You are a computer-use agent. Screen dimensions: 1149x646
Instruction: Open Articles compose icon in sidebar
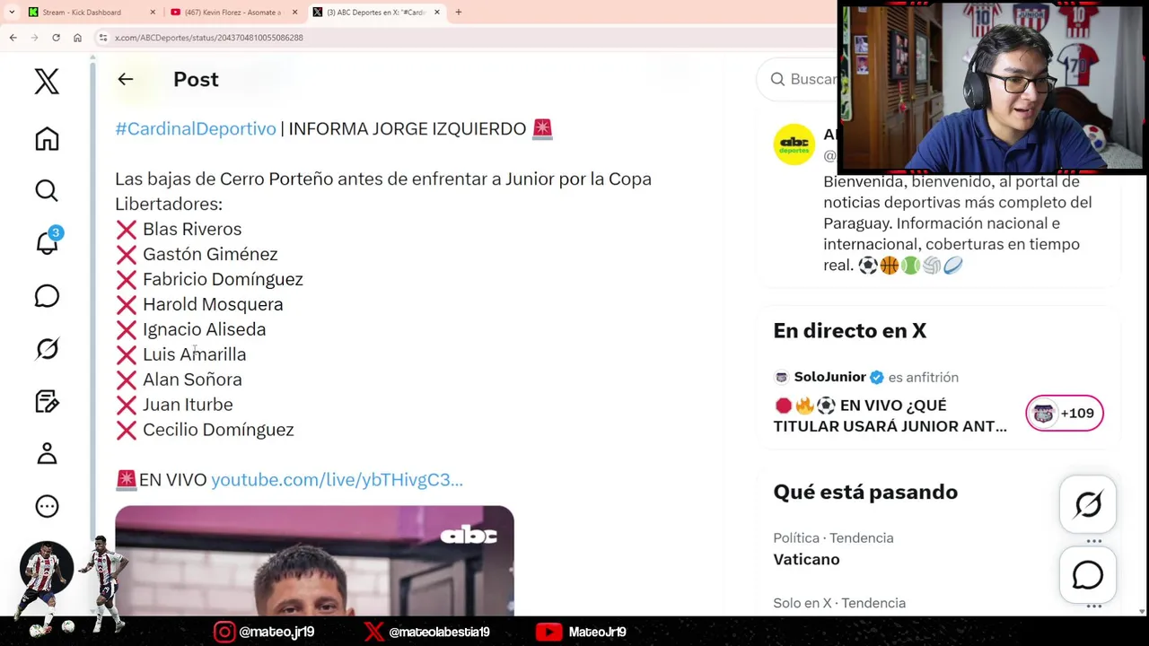point(47,401)
